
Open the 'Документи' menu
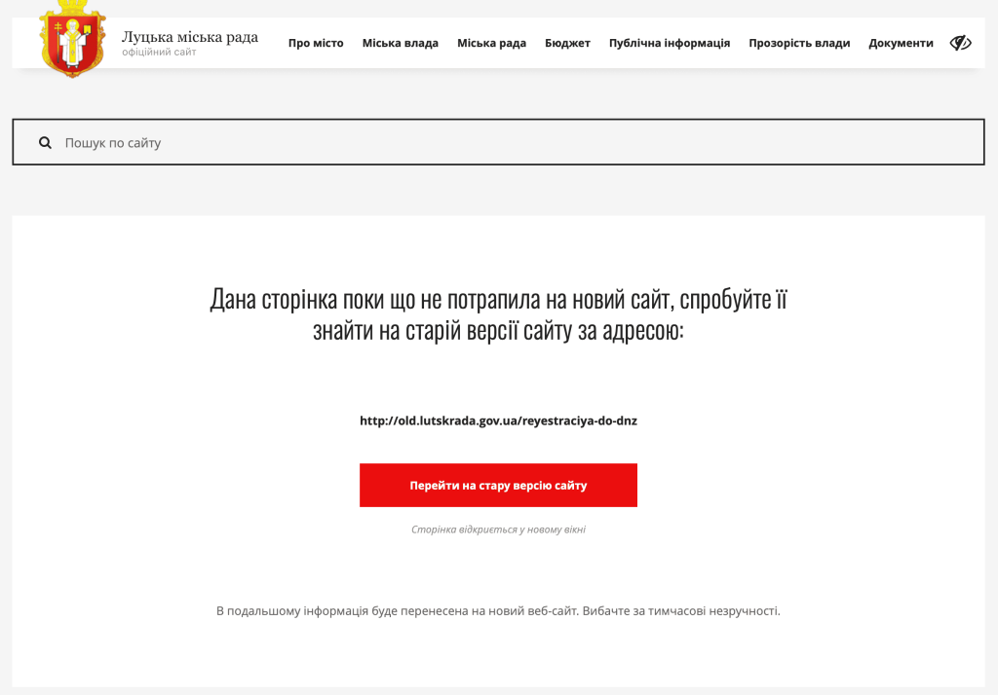point(901,43)
